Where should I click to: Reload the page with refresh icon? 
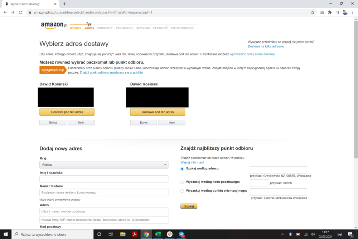tap(20, 12)
